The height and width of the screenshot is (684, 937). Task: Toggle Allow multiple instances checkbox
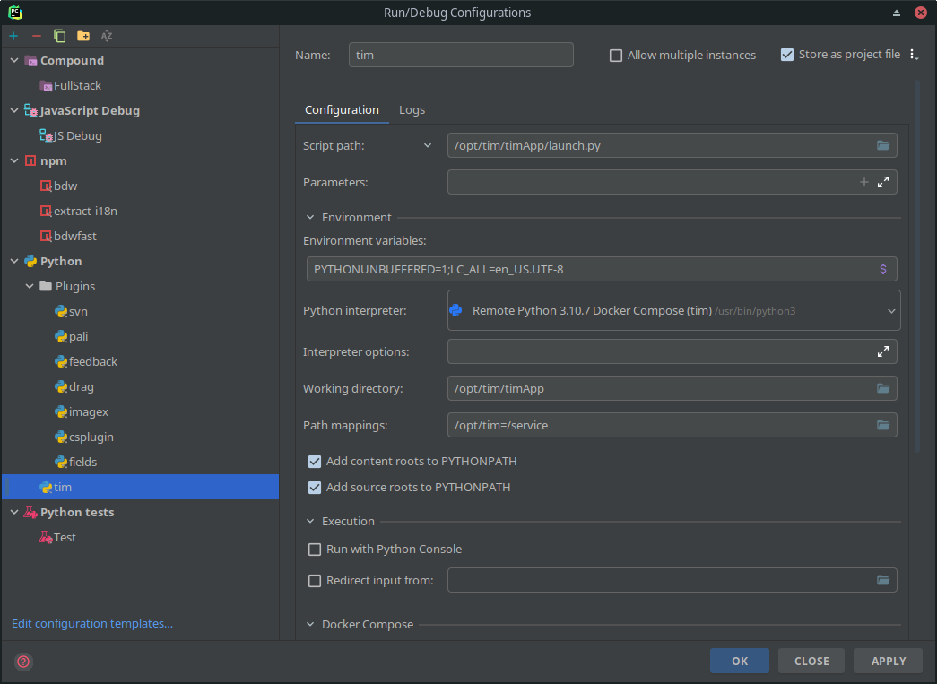(x=615, y=56)
